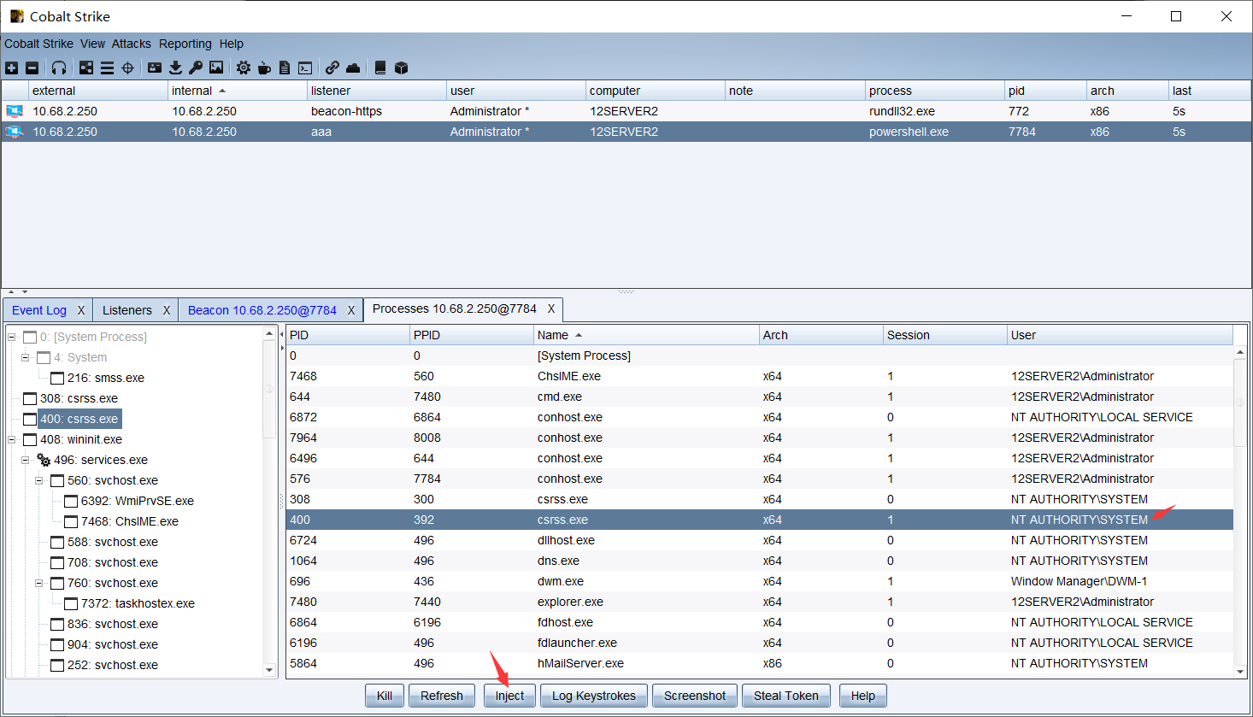
Task: Click the Kill button
Action: pyautogui.click(x=385, y=696)
